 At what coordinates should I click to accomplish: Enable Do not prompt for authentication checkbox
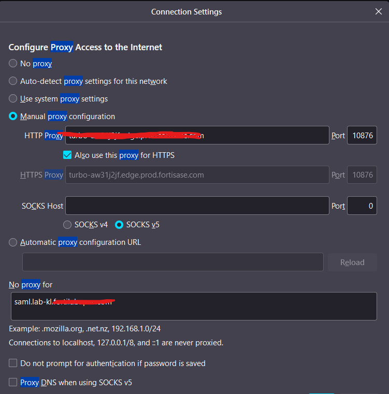click(13, 363)
